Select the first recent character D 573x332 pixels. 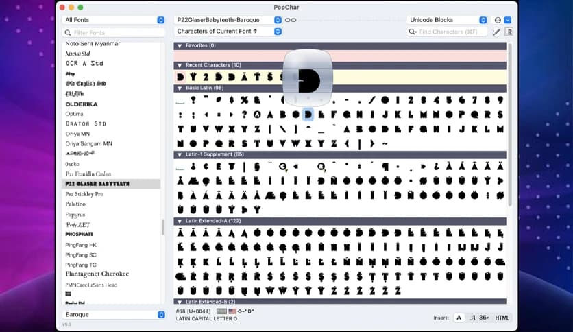tap(180, 77)
